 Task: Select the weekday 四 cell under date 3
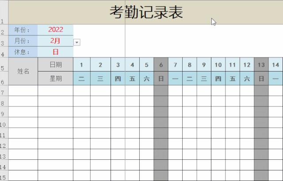[x=118, y=78]
